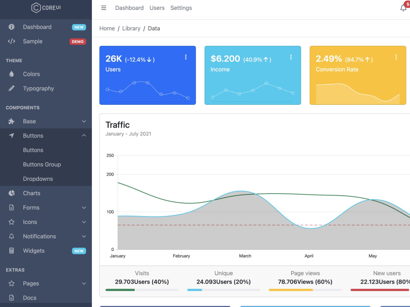Click the Typography pencil icon
The height and width of the screenshot is (307, 410).
pos(11,88)
